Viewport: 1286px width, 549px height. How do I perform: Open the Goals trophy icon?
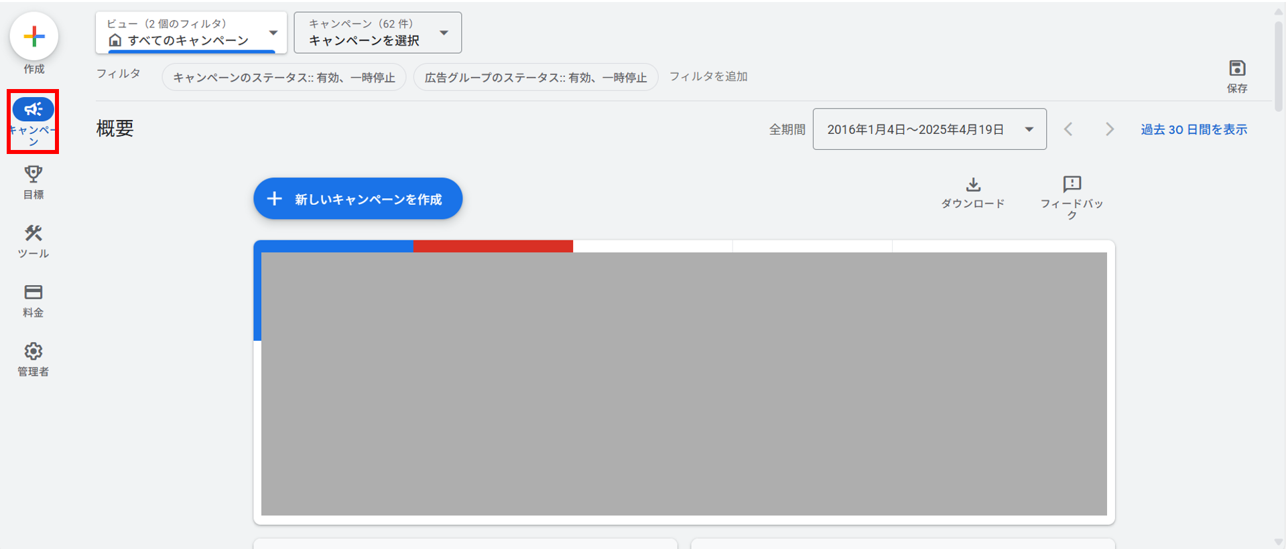pyautogui.click(x=33, y=174)
